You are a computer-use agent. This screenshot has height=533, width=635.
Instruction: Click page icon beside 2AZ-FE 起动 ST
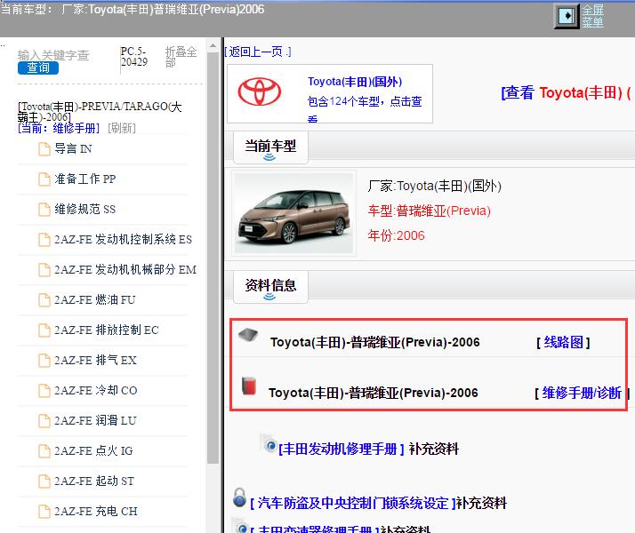pos(44,481)
